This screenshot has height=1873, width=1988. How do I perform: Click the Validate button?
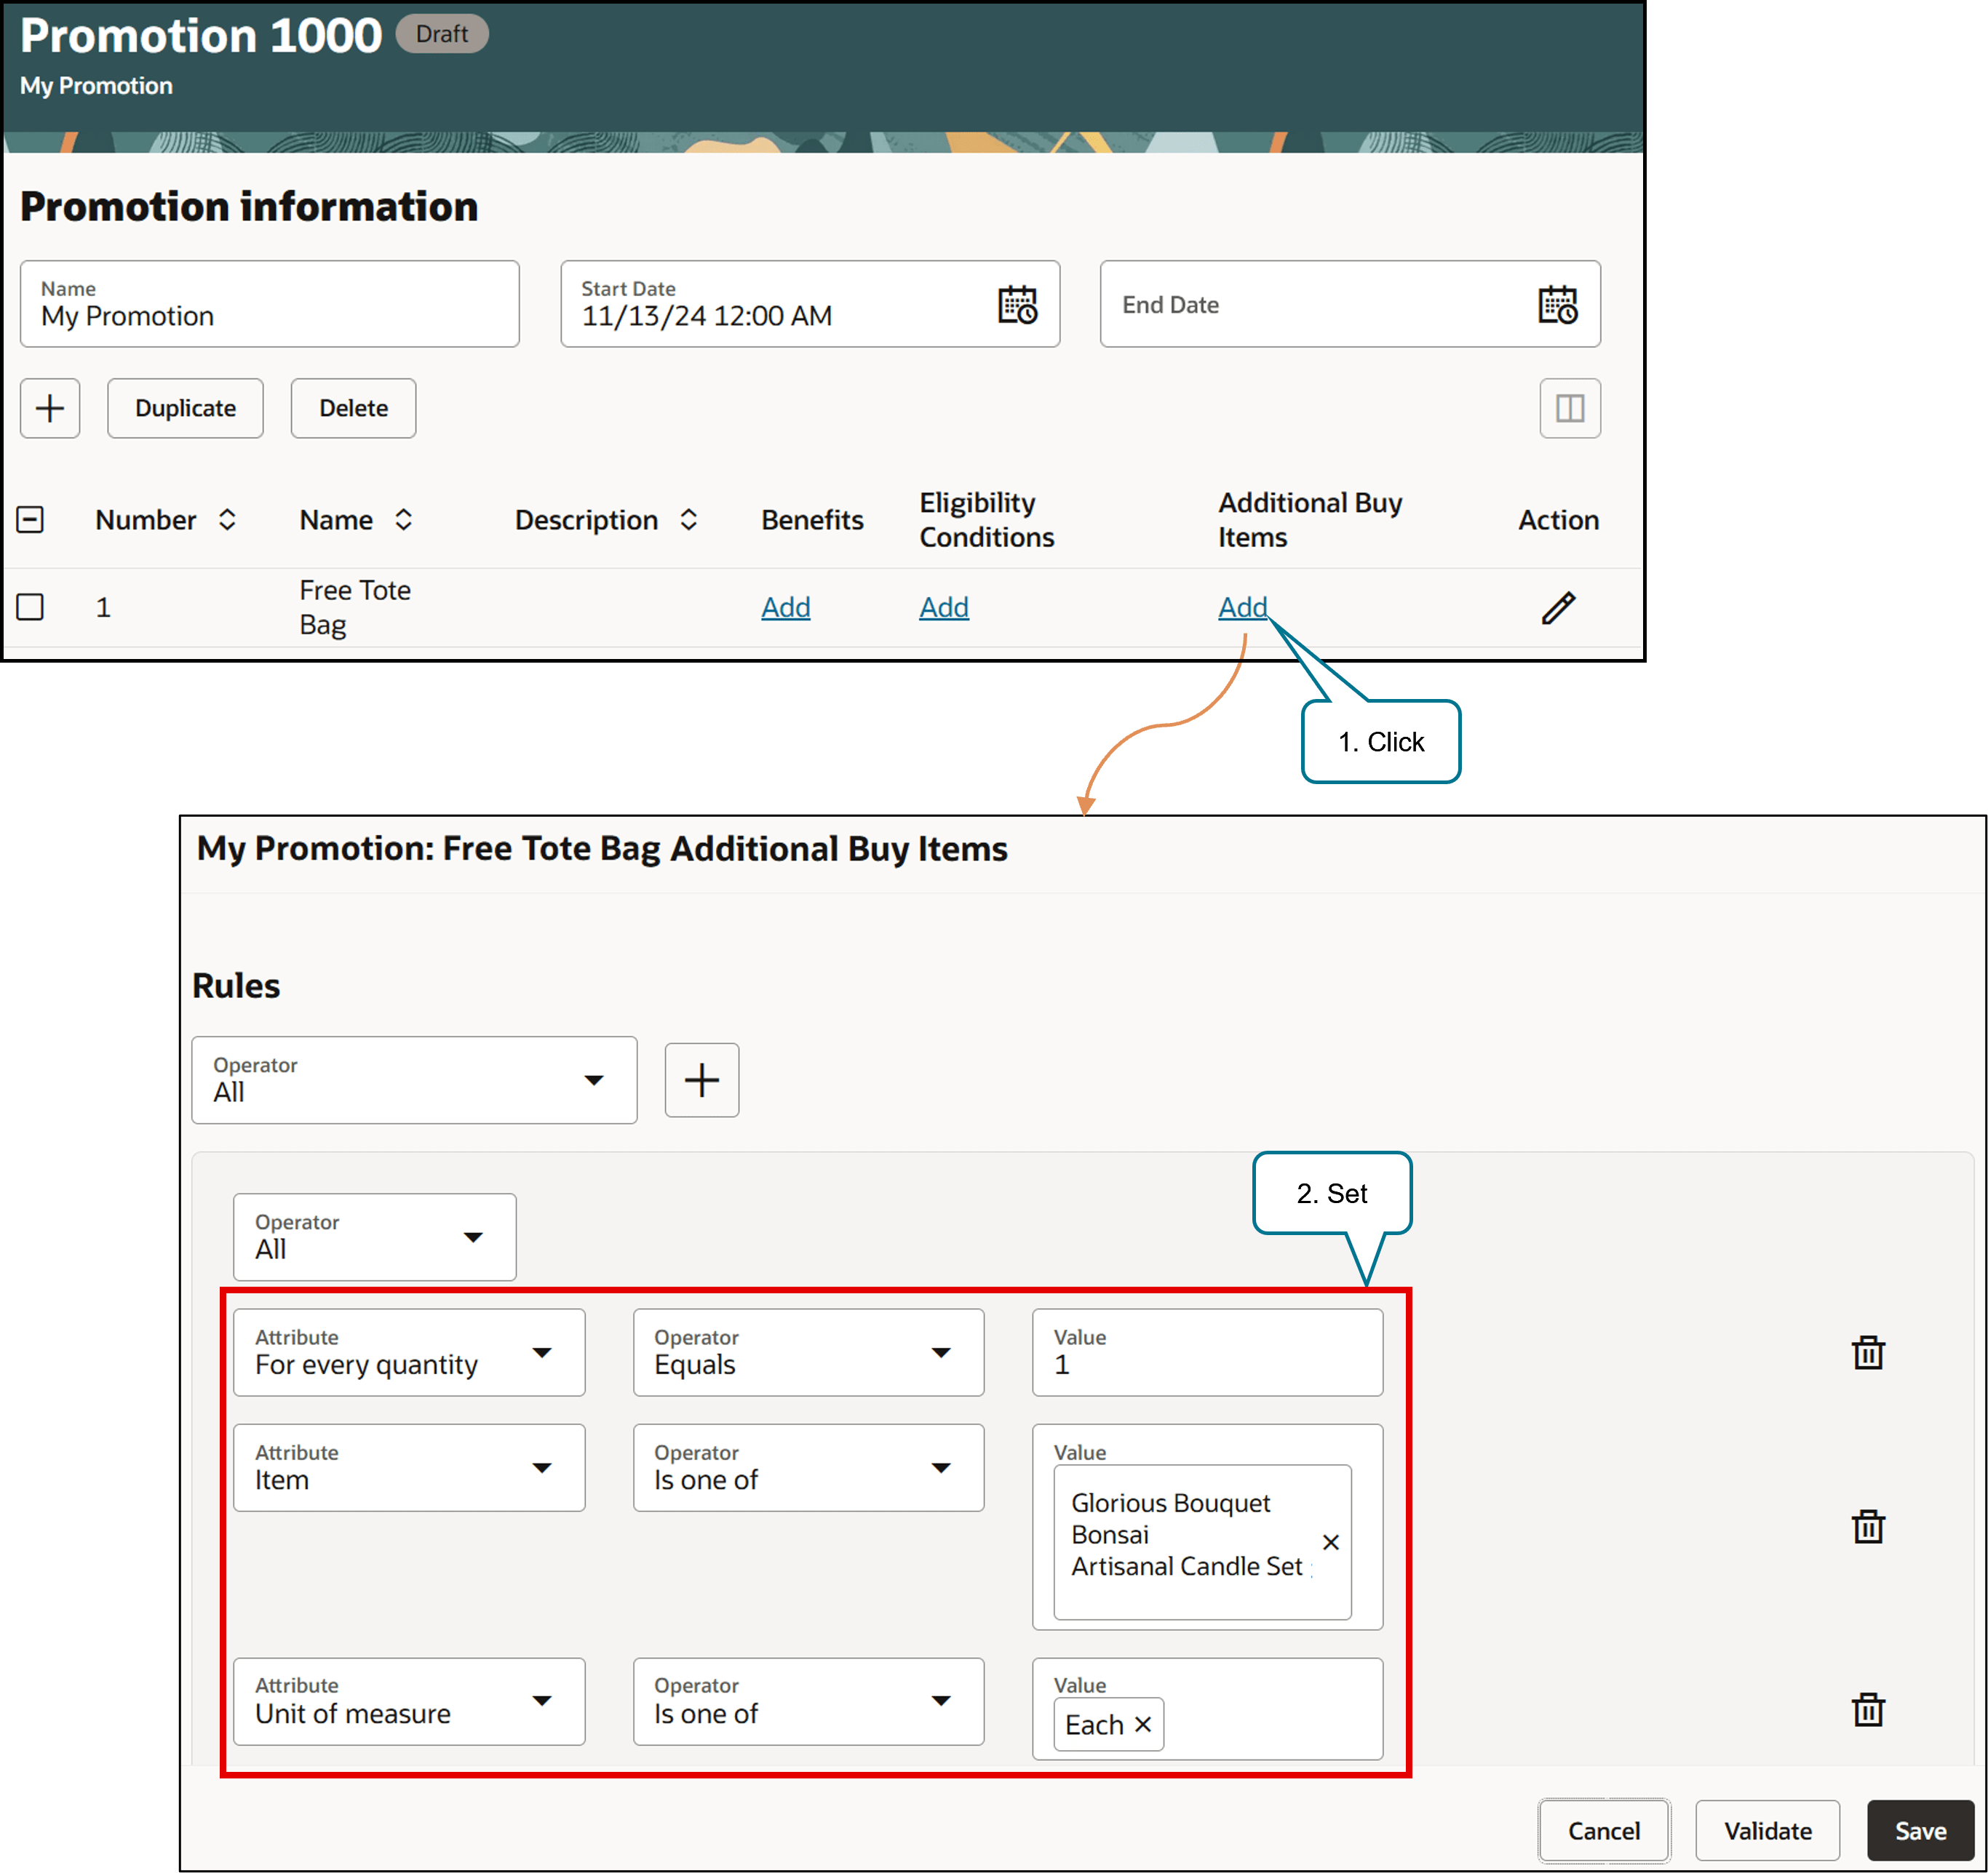pyautogui.click(x=1767, y=1830)
